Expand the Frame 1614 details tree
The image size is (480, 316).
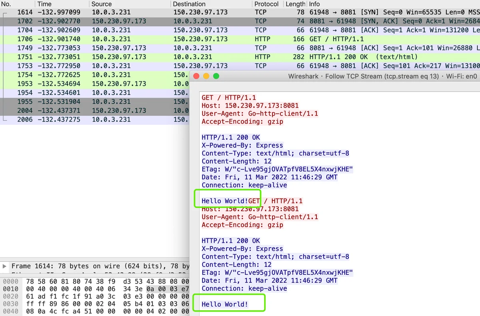point(4,266)
